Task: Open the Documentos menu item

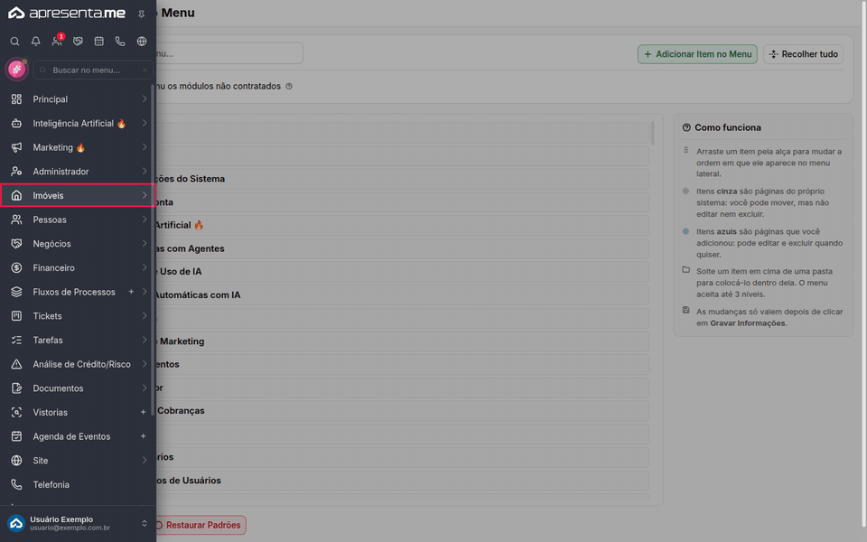Action: [76, 388]
